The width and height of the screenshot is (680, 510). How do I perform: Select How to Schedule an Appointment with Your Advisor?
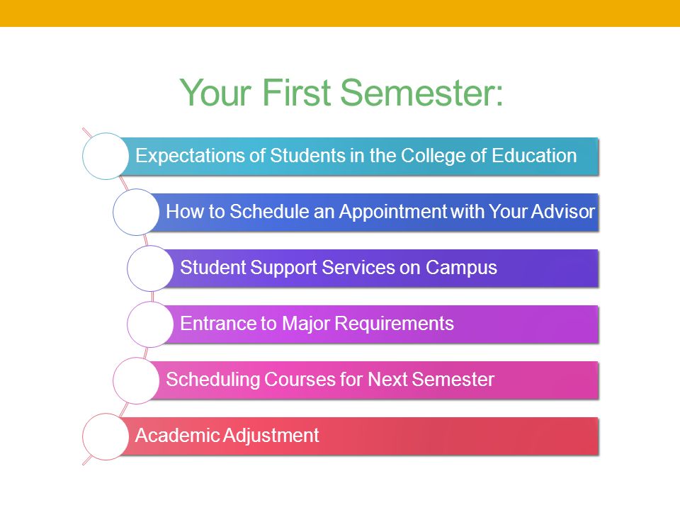tap(380, 212)
